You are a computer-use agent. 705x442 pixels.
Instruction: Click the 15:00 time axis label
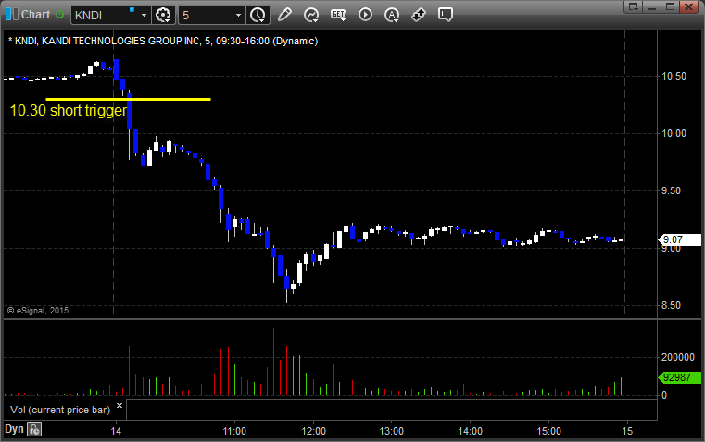pos(548,431)
